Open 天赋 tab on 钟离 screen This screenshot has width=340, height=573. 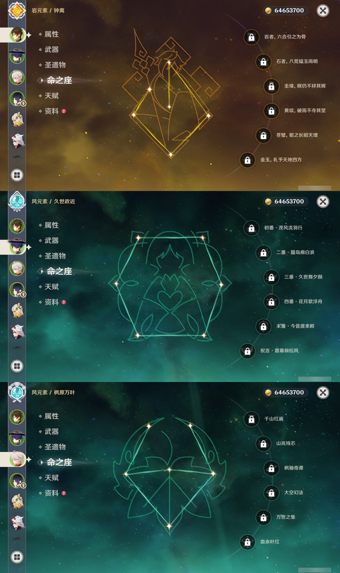tap(52, 96)
